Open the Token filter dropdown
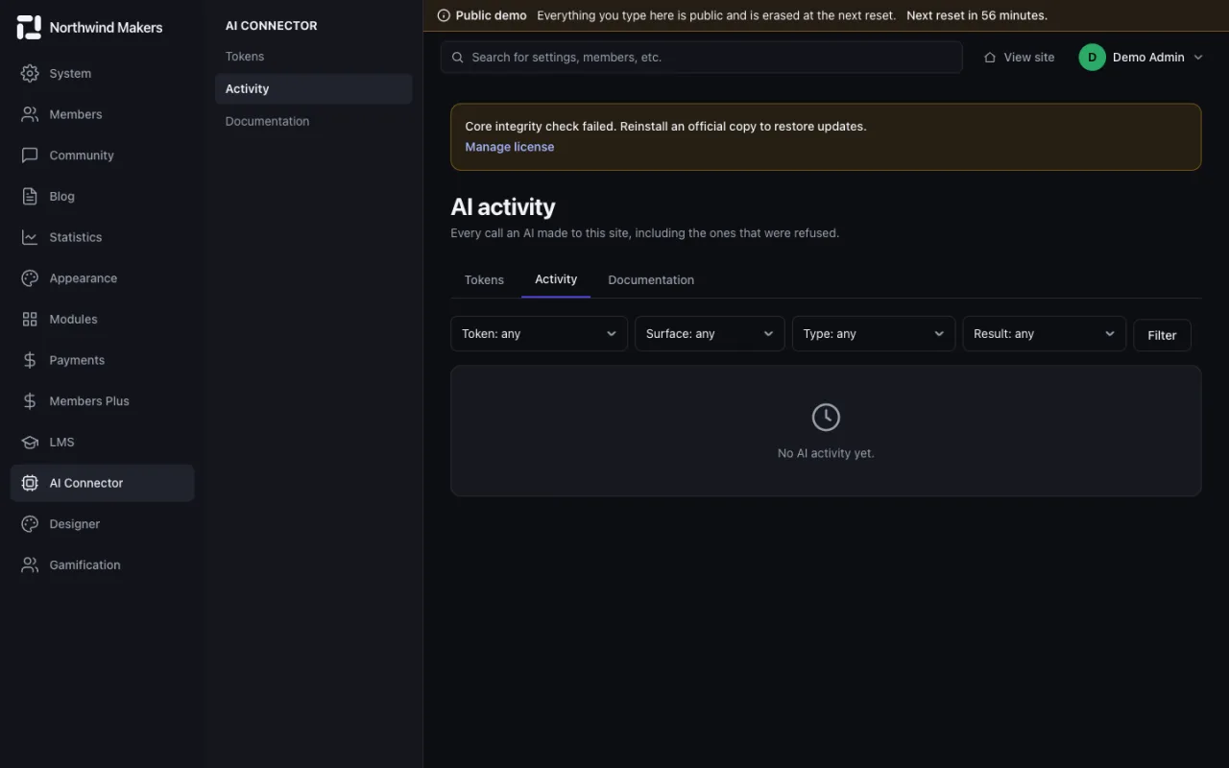The height and width of the screenshot is (768, 1229). [x=539, y=334]
